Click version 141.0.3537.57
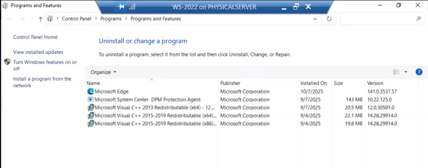The width and height of the screenshot is (428, 168). tap(382, 91)
